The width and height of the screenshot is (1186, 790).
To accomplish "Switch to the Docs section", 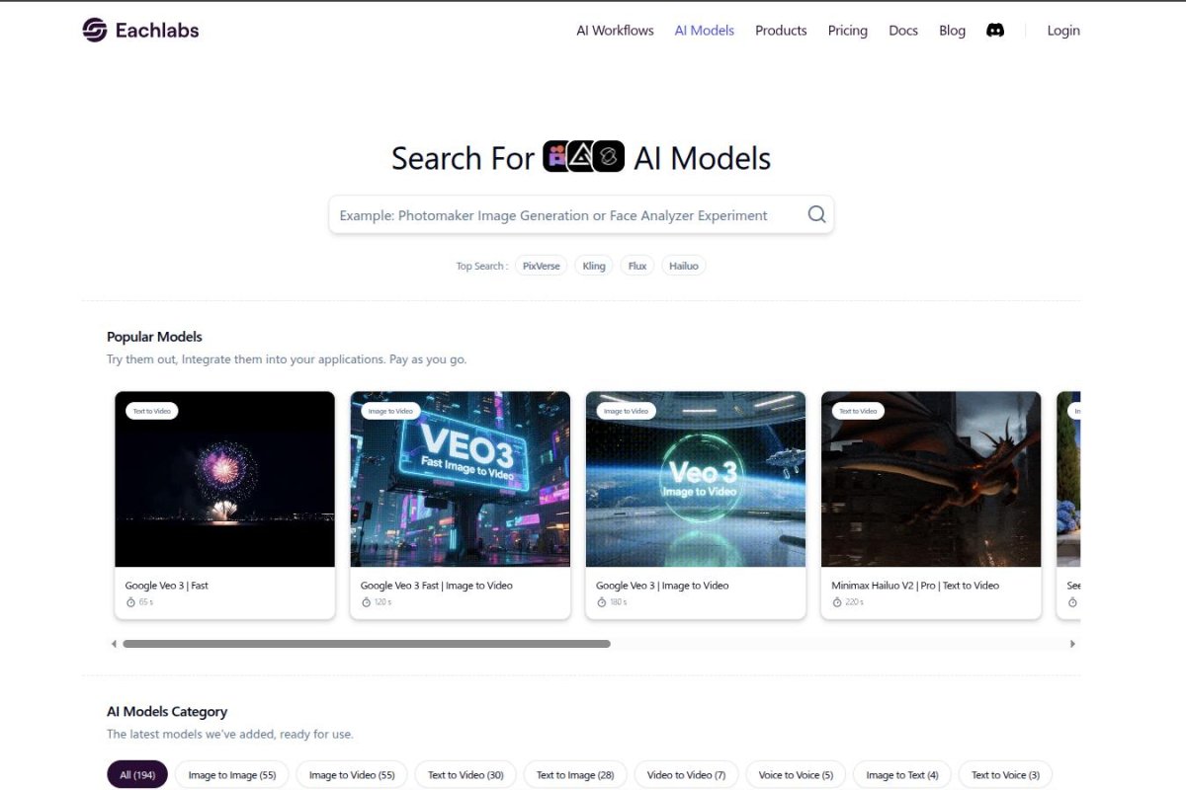I will tap(902, 31).
